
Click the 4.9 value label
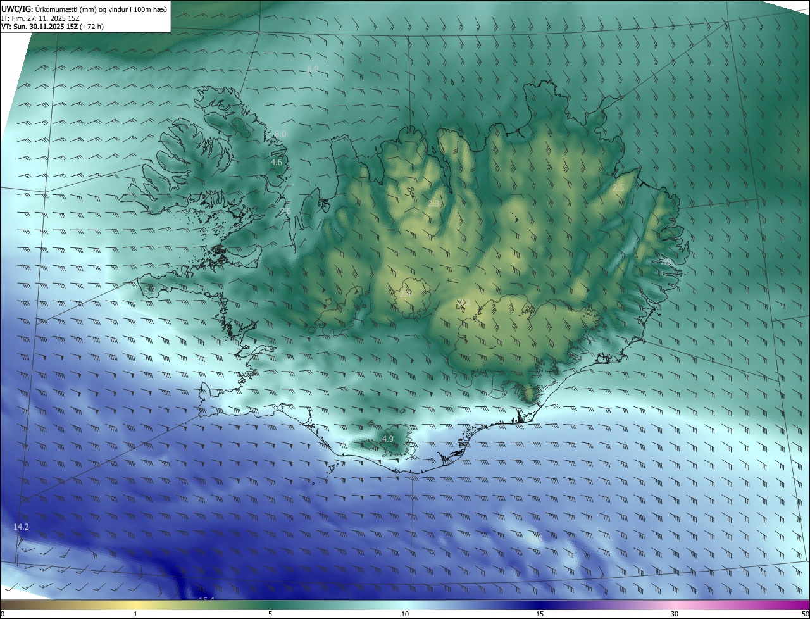pos(388,439)
